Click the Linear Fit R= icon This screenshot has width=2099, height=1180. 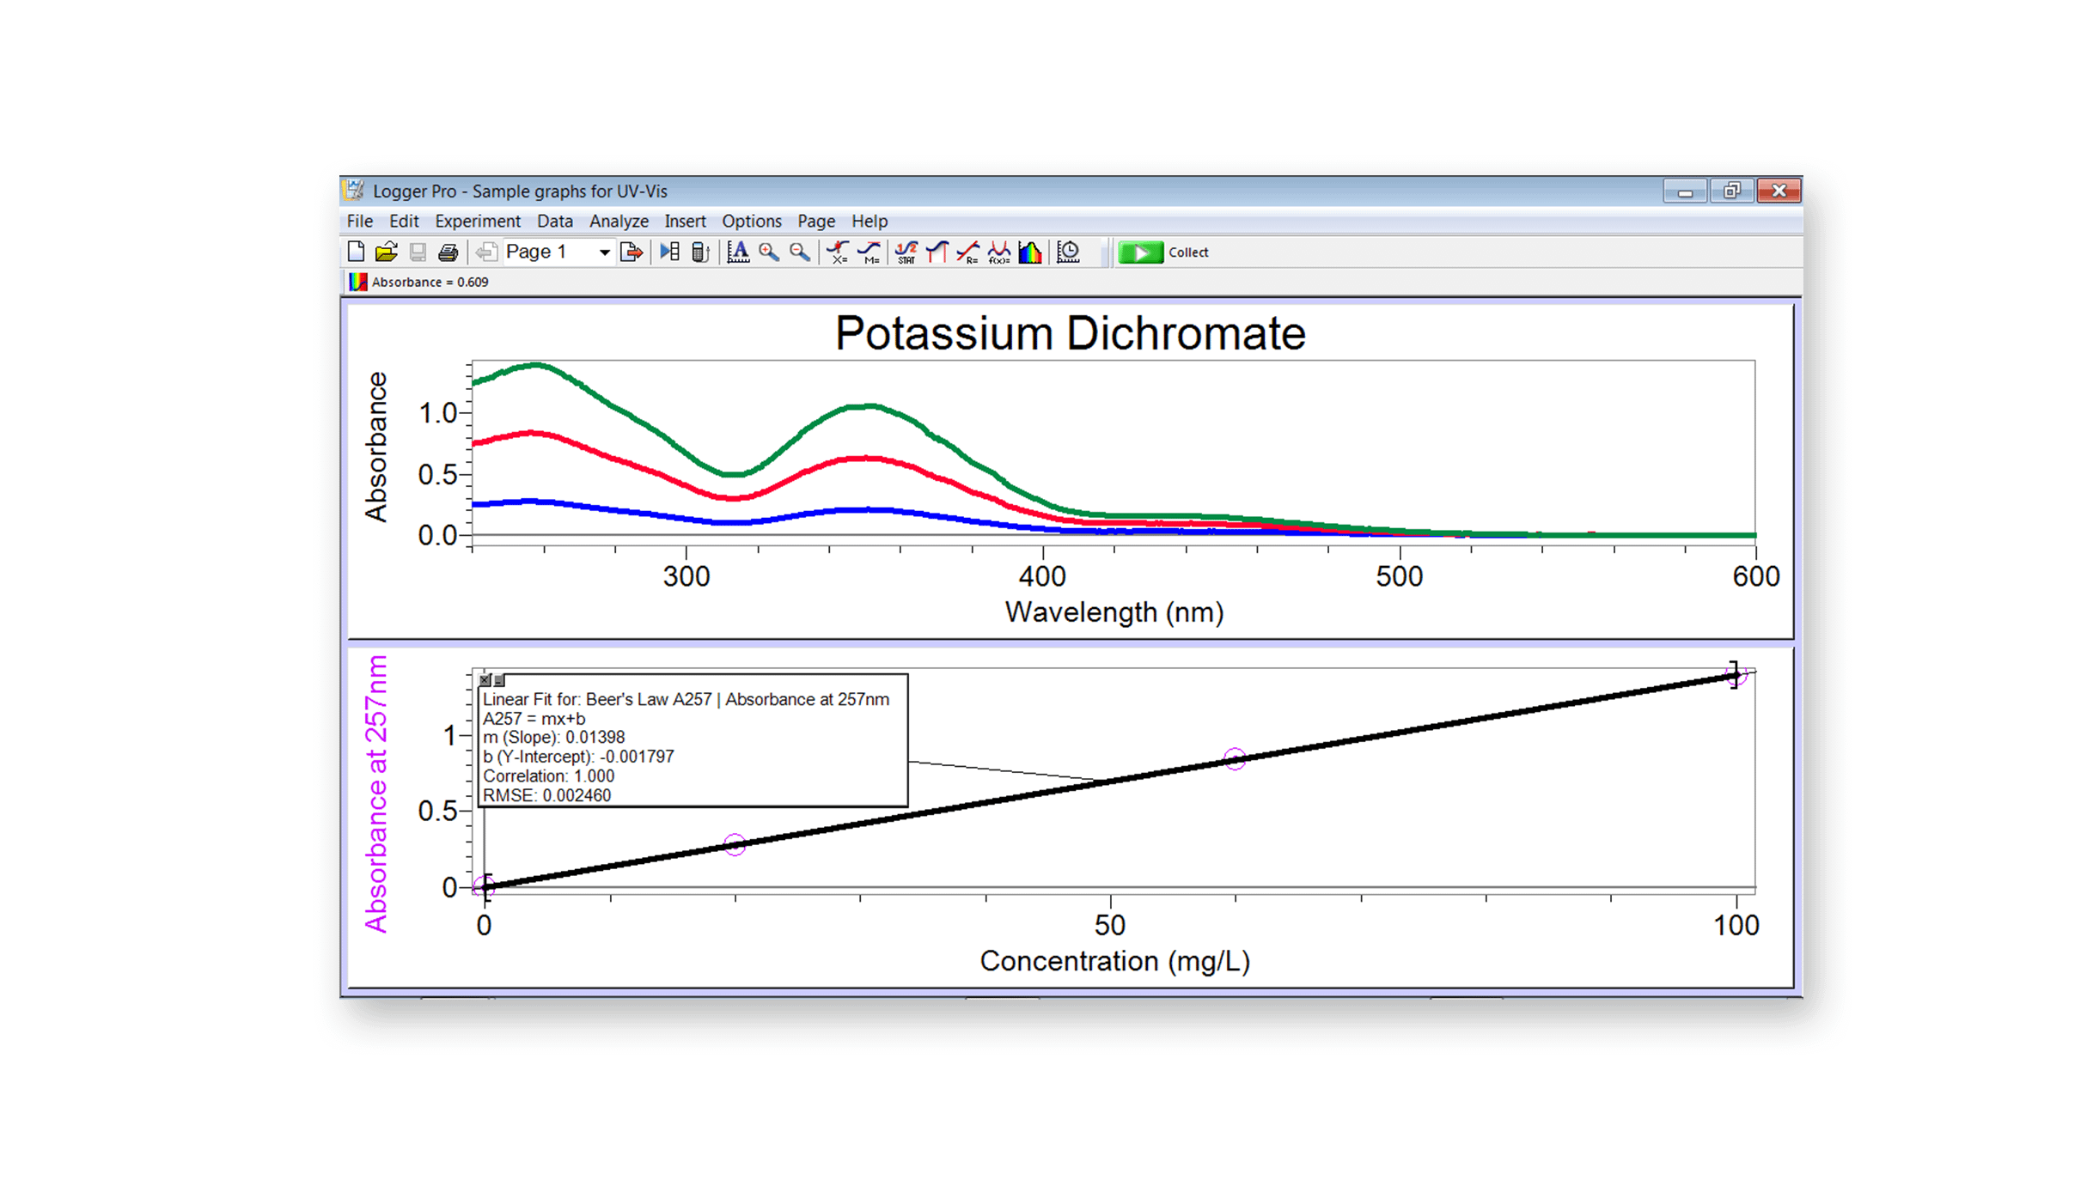click(967, 252)
